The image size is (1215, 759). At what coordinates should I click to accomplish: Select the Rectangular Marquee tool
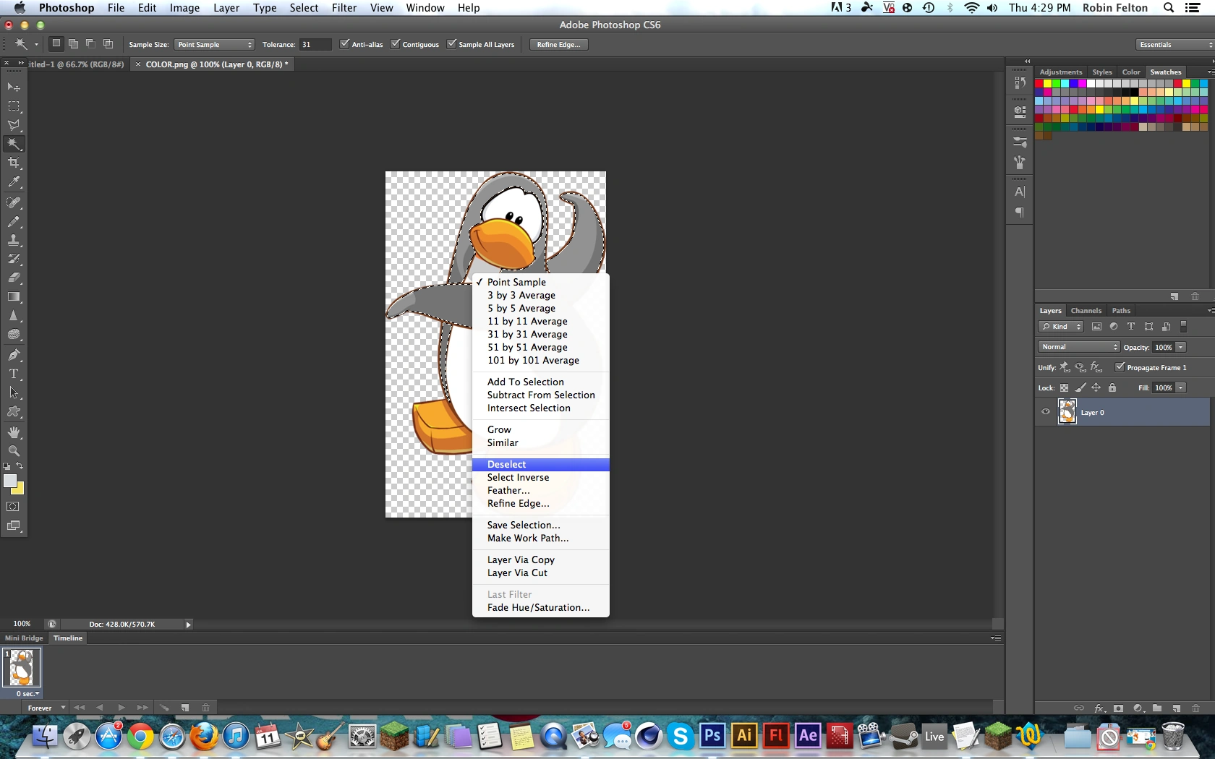coord(14,106)
